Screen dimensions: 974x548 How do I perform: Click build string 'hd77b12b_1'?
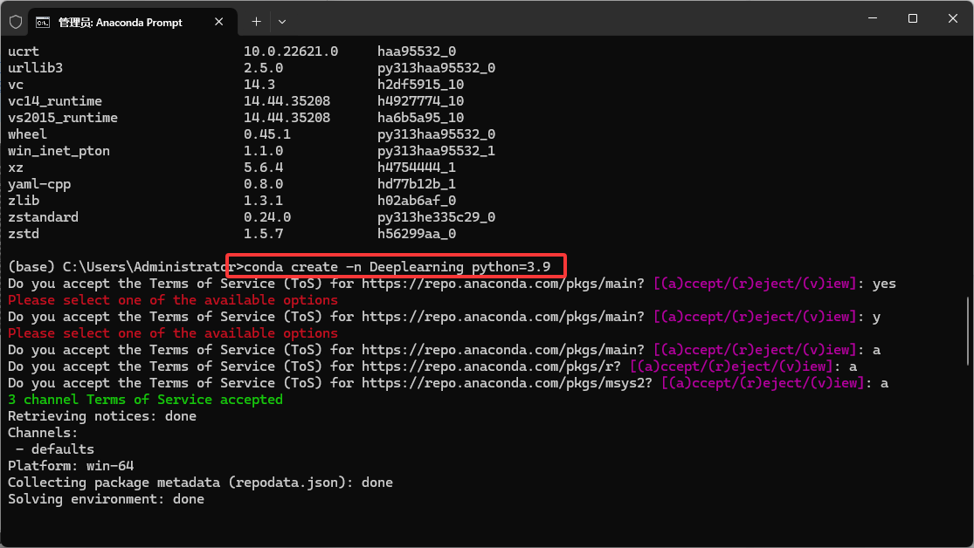[x=416, y=184]
